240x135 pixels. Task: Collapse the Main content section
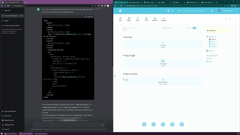124,74
